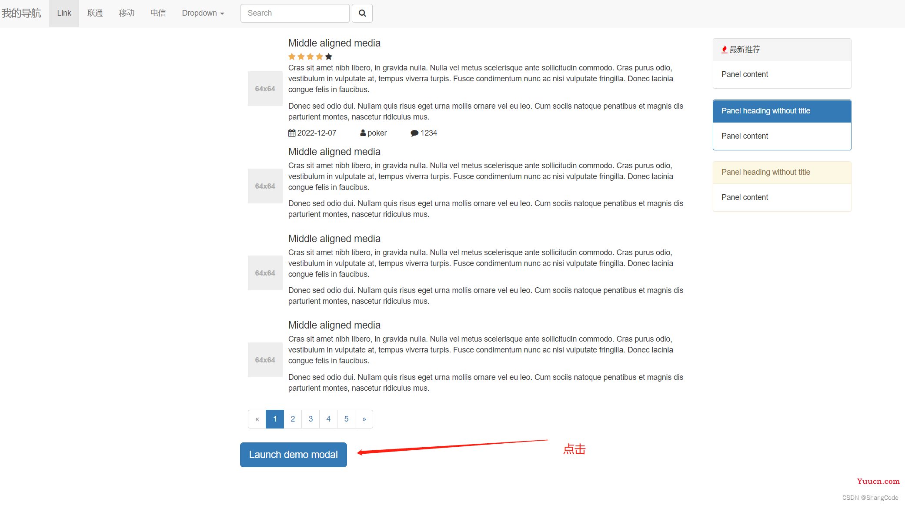
Task: Click the fire icon in 最新推荐
Action: pyautogui.click(x=723, y=49)
